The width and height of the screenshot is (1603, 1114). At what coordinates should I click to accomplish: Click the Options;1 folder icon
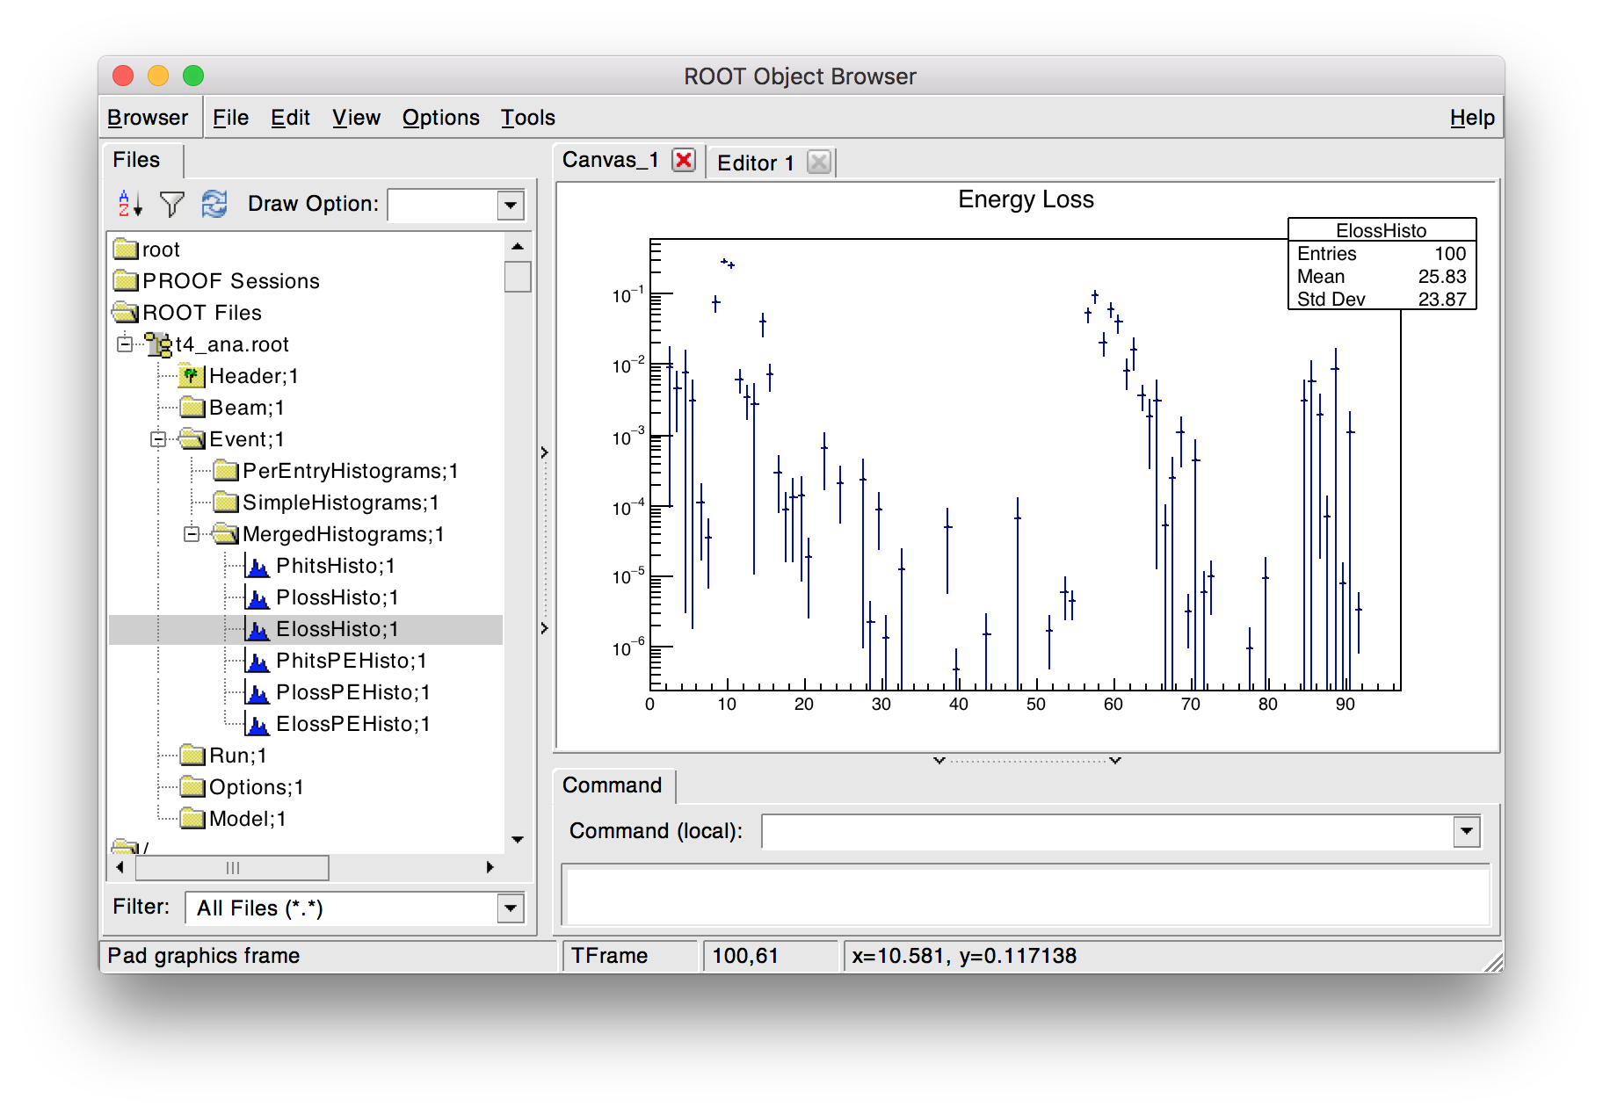(192, 787)
